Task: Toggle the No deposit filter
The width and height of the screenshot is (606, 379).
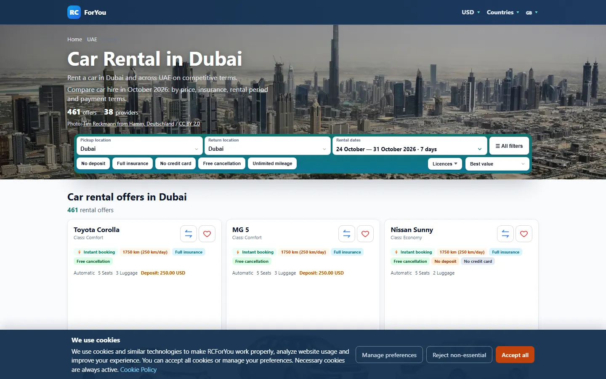Action: point(93,163)
